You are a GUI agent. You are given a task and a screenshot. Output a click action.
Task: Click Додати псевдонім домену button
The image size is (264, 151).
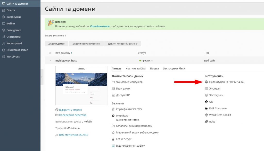click(122, 44)
